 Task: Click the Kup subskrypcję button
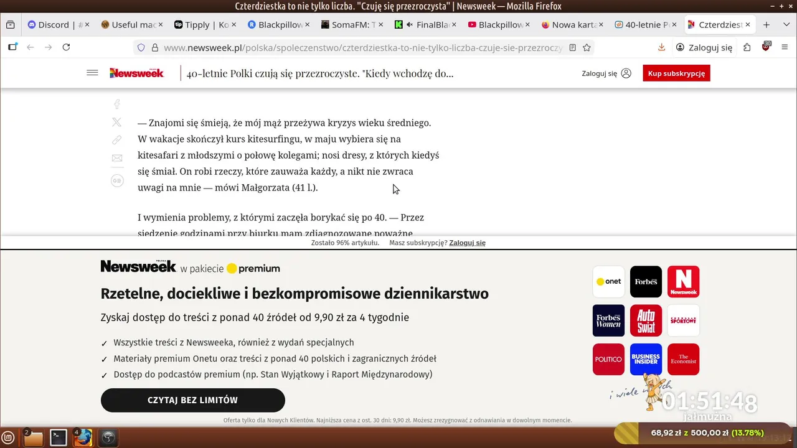[x=676, y=73]
